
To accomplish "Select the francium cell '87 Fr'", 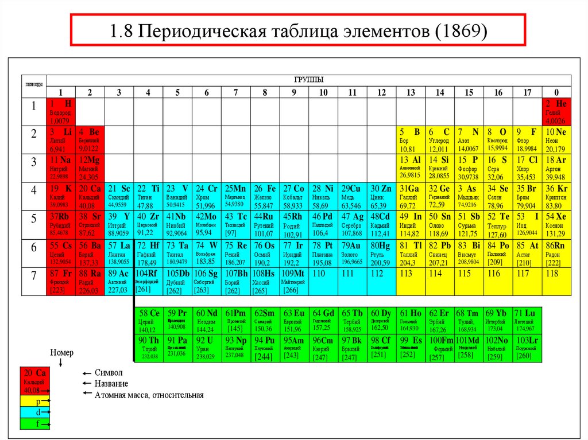I will tap(61, 282).
